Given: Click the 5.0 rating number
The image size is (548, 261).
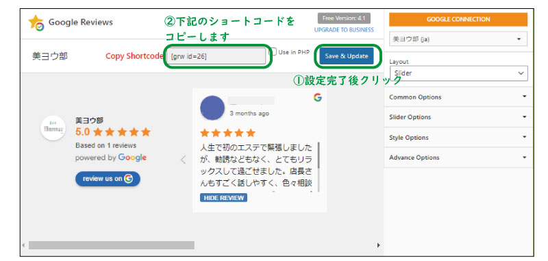Looking at the screenshot, I should (x=83, y=132).
